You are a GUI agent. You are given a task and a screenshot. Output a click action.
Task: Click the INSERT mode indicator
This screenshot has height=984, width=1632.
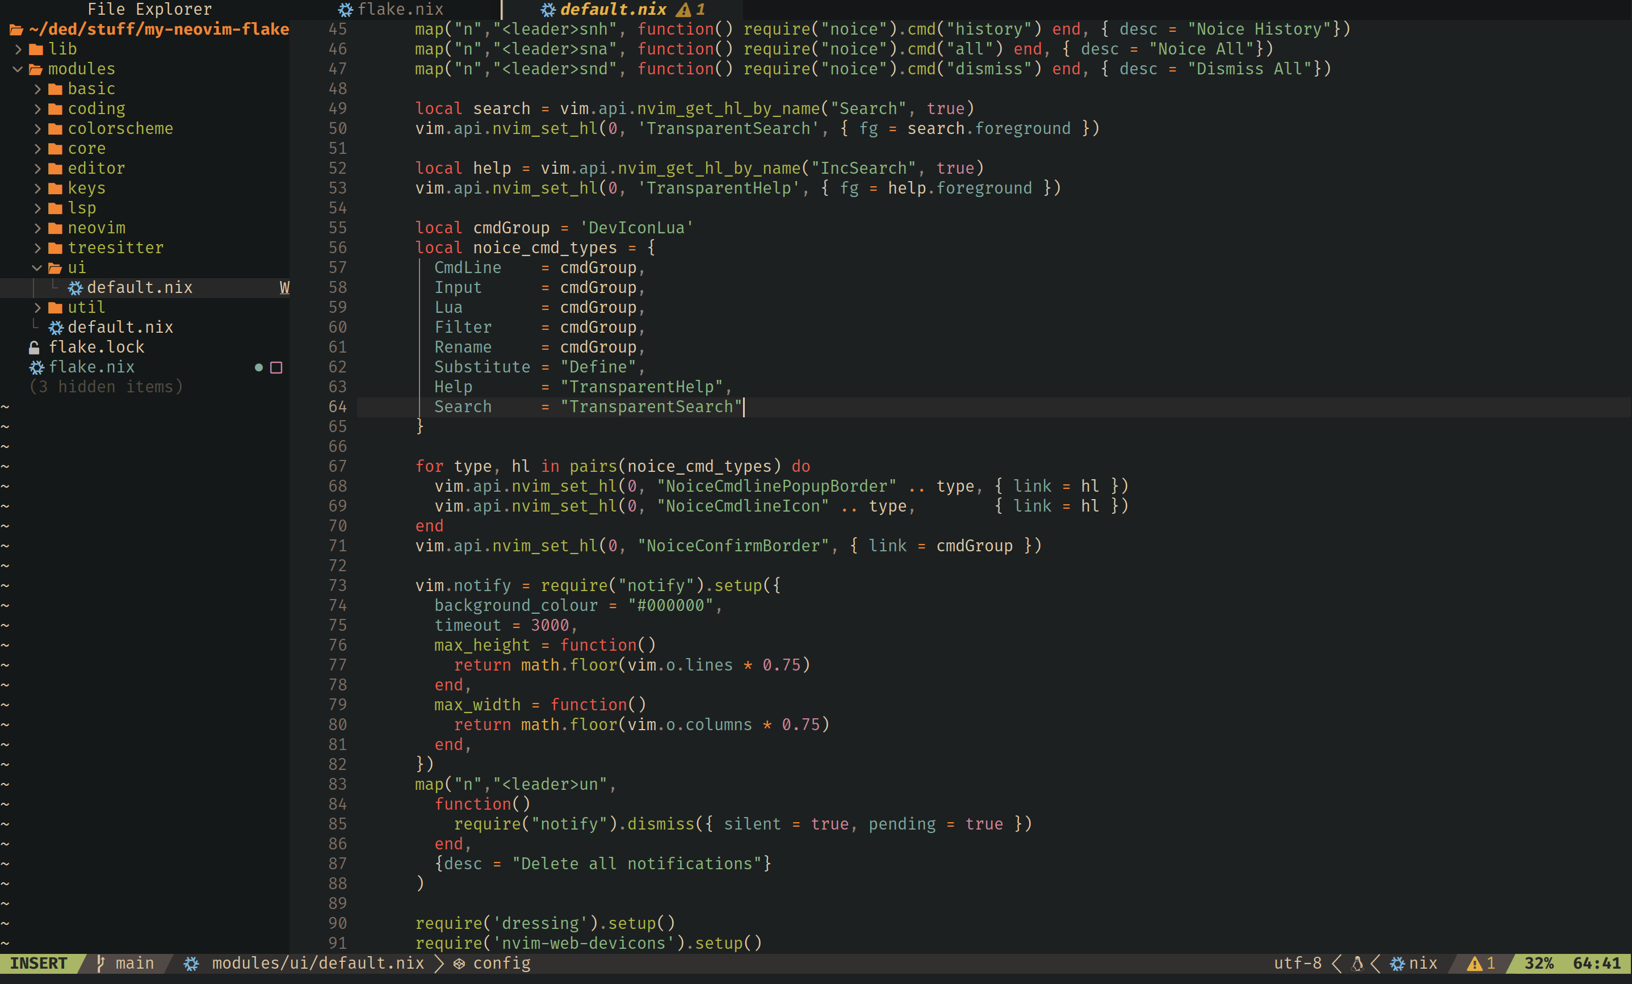39,963
